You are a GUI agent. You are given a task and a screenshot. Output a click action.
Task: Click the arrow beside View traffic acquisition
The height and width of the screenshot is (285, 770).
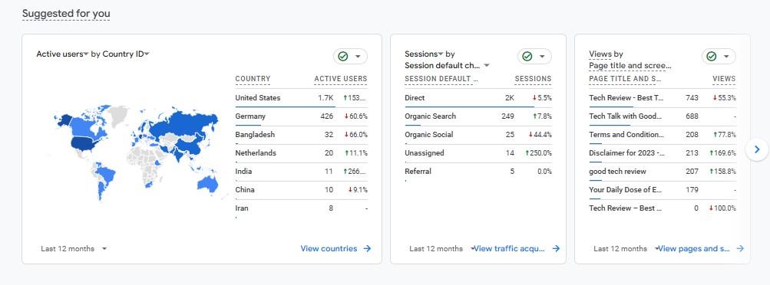click(x=556, y=249)
